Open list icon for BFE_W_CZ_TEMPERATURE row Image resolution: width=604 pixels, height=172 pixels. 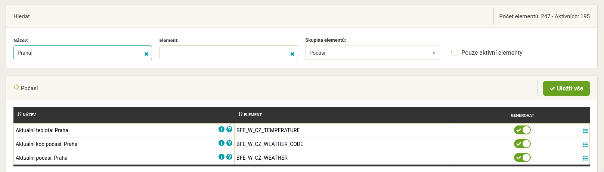[585, 131]
